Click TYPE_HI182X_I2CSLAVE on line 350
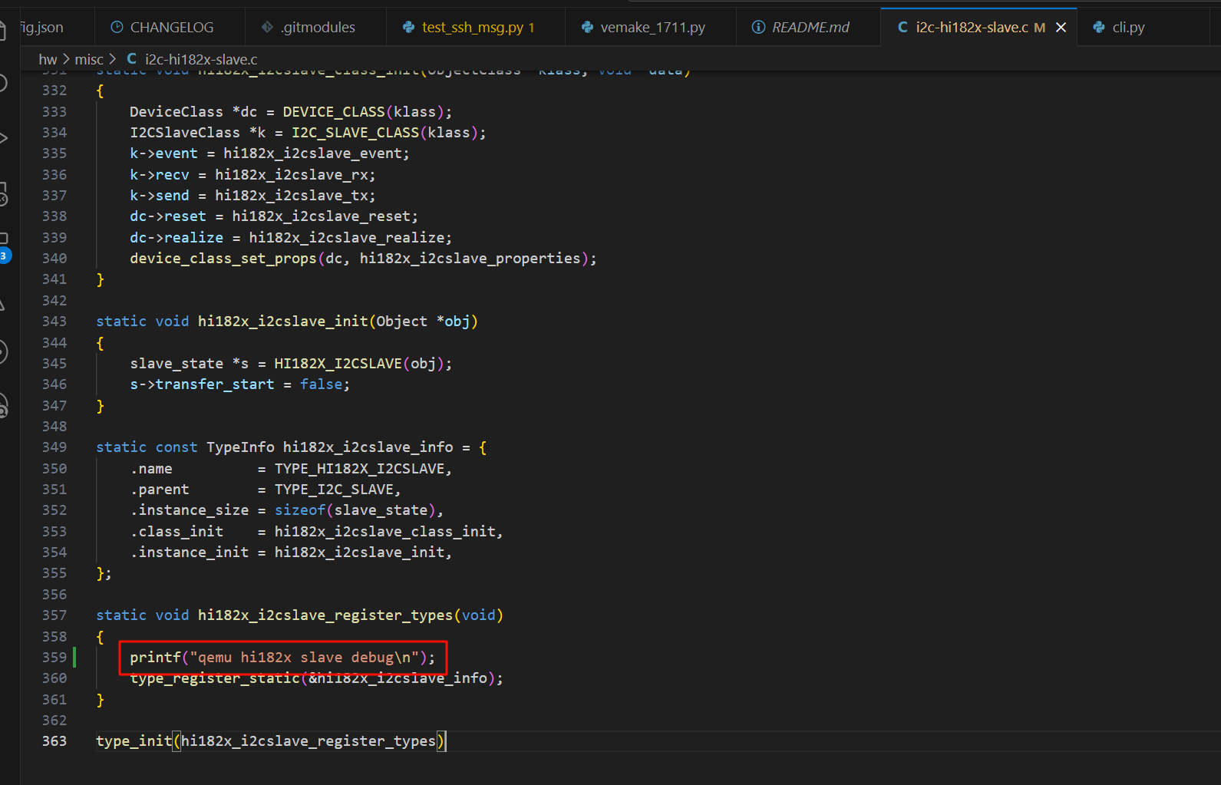Viewport: 1221px width, 785px height. 361,469
